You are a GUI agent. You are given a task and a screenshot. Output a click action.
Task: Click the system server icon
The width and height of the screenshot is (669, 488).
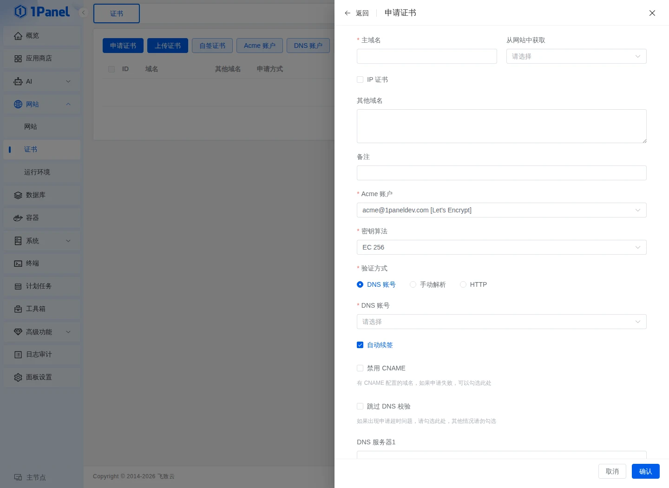(18, 241)
